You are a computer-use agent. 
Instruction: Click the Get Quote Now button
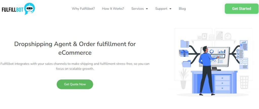coord(75,84)
